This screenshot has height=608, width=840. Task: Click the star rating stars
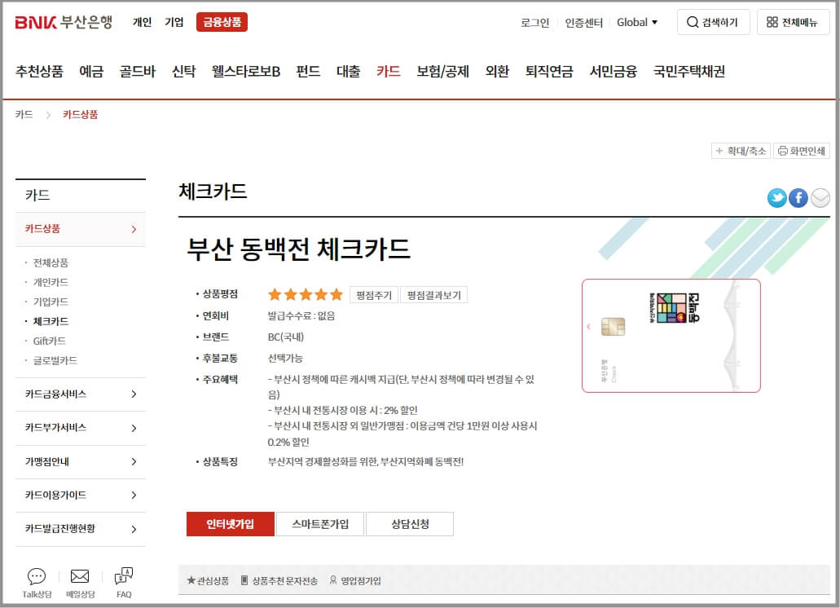306,294
